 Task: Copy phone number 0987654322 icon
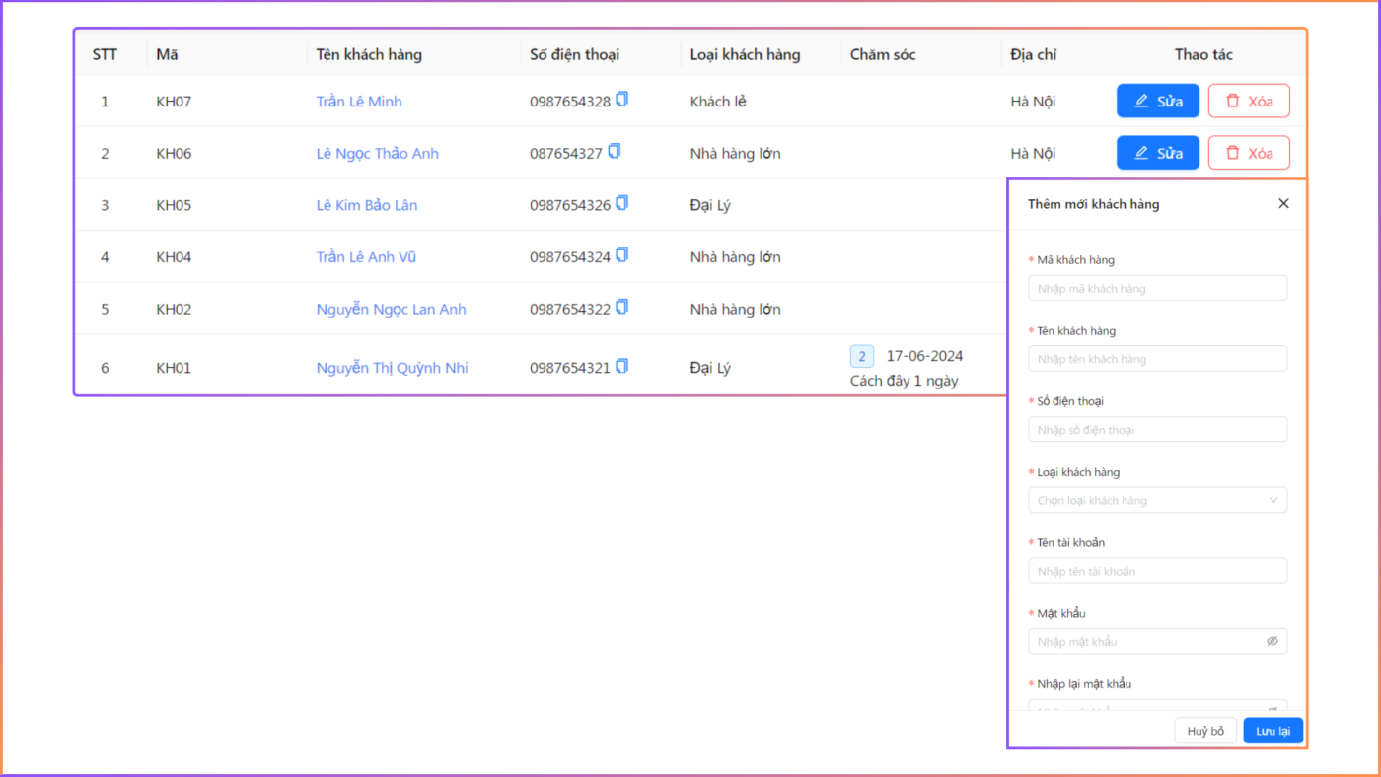[622, 307]
